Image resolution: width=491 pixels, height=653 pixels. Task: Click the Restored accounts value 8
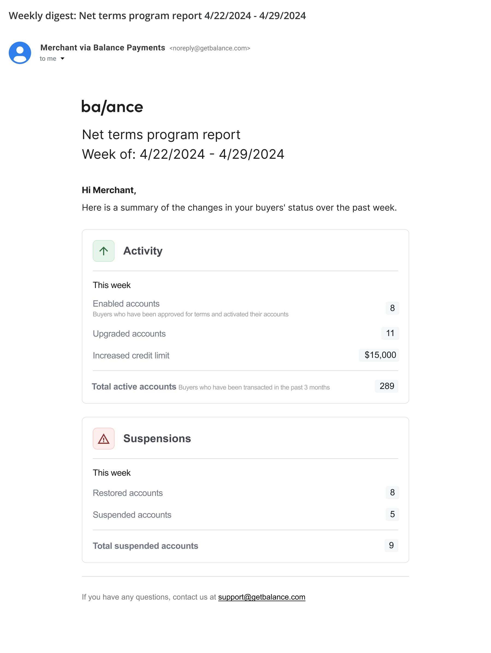392,492
